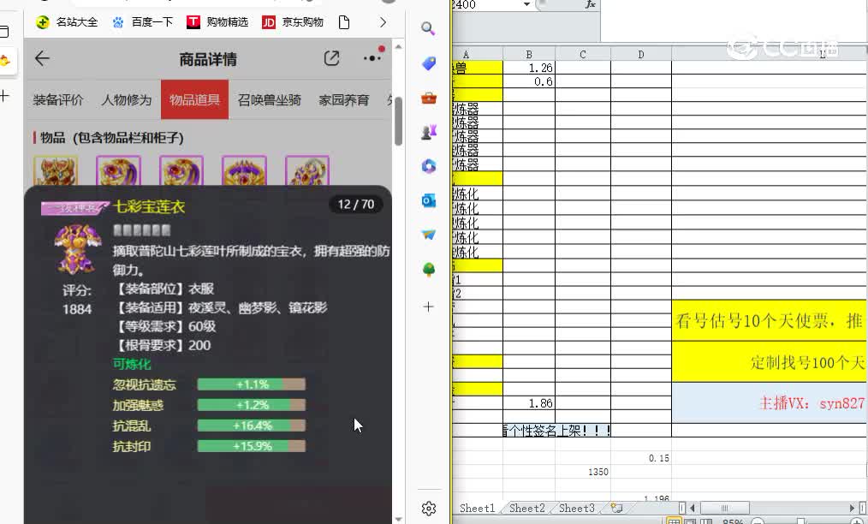Open the tag collection icon in sidebar
The image size is (868, 524).
click(428, 63)
